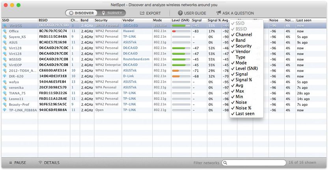Click vendor D-Link
Image resolution: width=328 pixels, height=170 pixels.
pyautogui.click(x=129, y=76)
